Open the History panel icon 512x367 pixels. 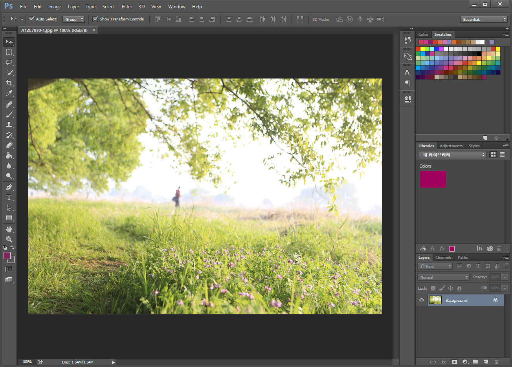(x=407, y=40)
